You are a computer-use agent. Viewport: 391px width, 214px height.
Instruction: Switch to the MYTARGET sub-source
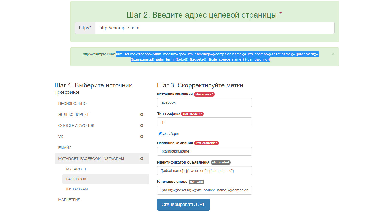click(x=76, y=169)
